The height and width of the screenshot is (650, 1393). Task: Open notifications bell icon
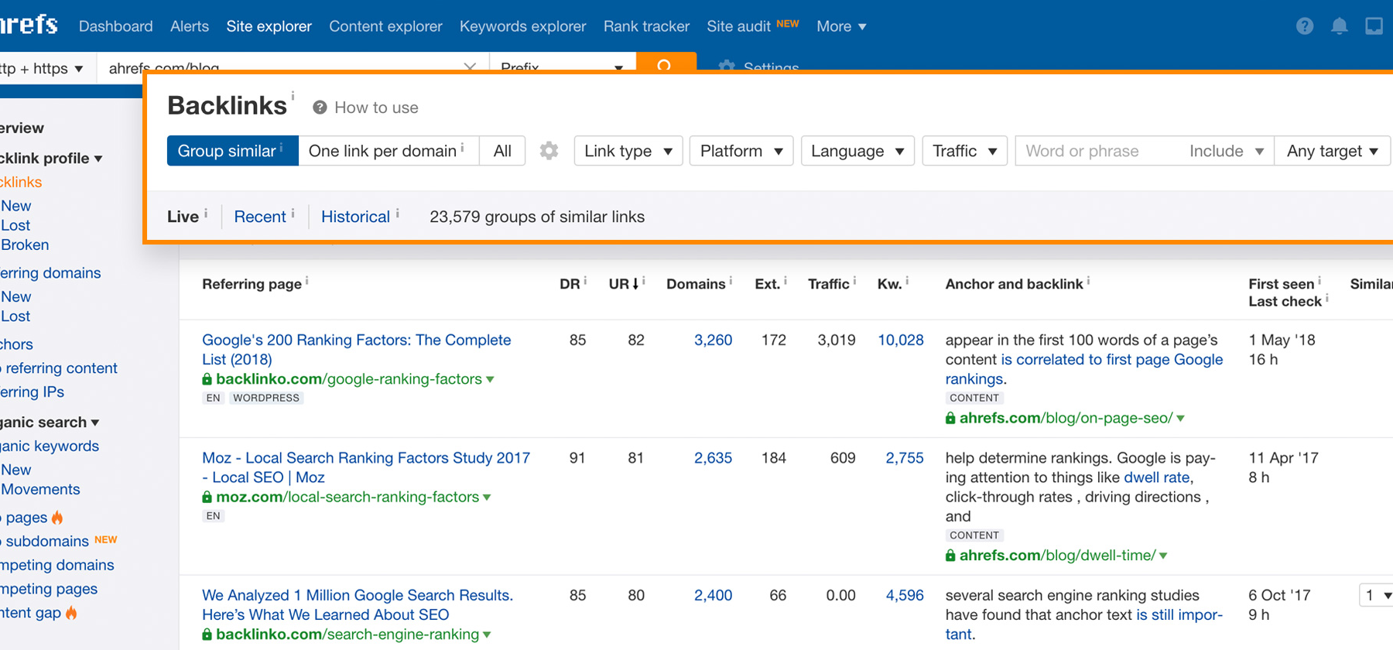1340,26
